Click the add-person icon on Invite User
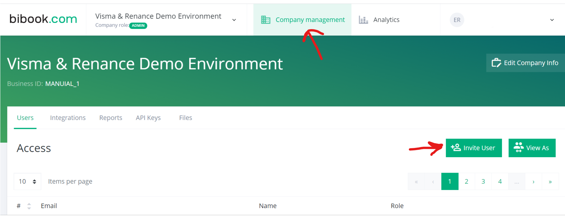 click(456, 148)
